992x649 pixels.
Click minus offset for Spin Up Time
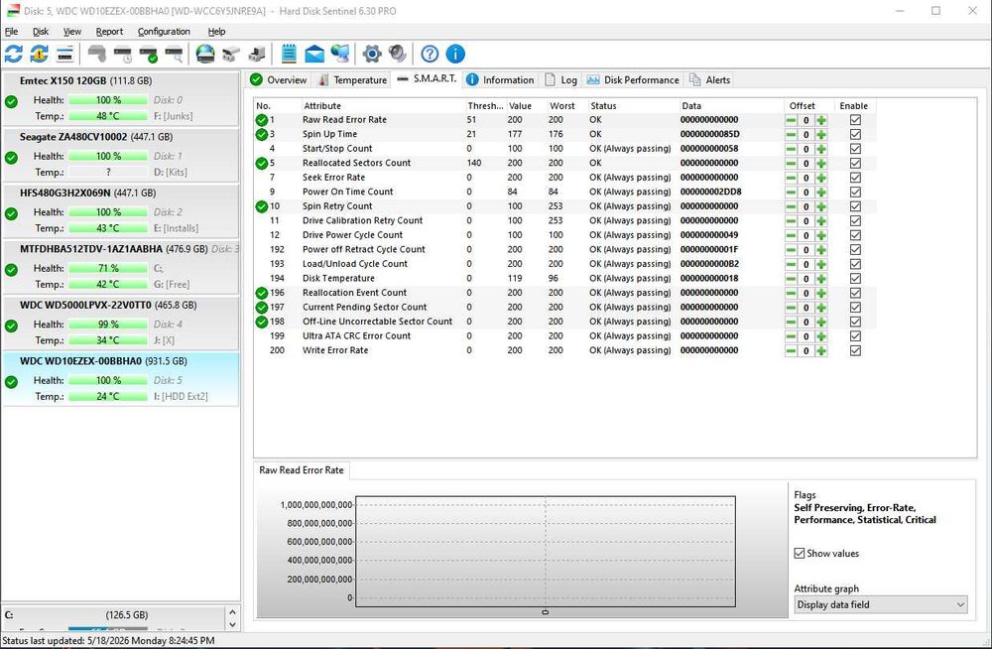click(x=791, y=134)
